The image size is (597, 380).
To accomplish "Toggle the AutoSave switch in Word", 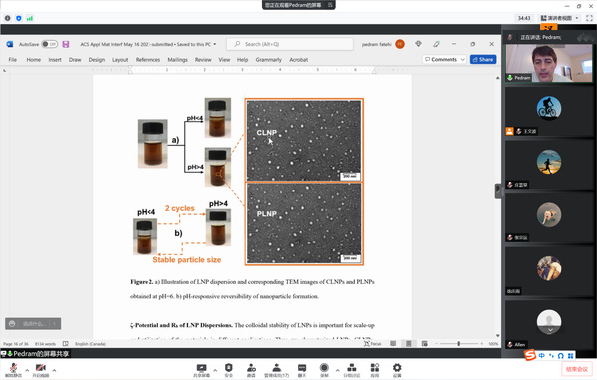I will 50,44.
